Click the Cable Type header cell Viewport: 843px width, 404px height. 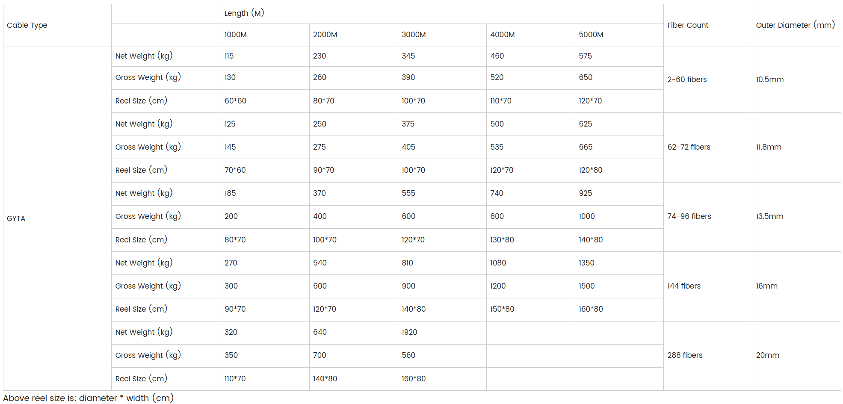(x=57, y=25)
